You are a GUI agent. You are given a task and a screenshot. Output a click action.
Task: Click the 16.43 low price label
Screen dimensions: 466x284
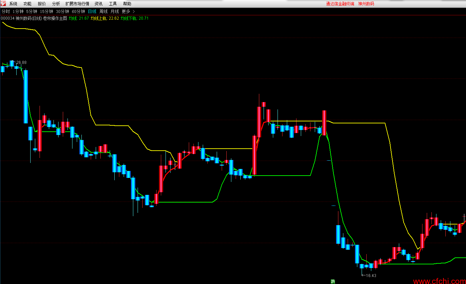371,275
